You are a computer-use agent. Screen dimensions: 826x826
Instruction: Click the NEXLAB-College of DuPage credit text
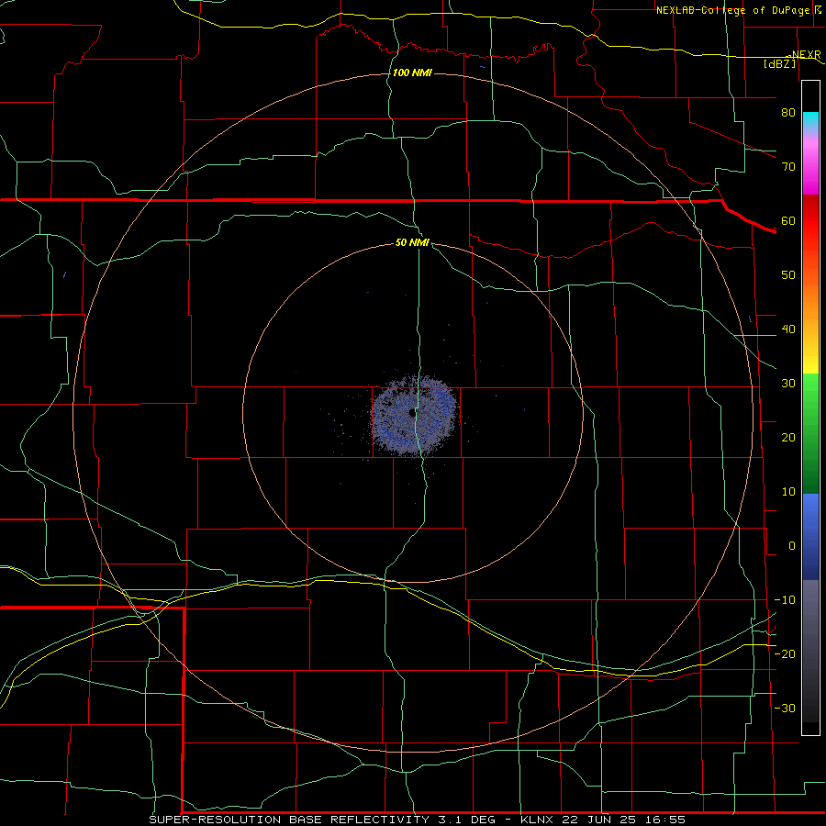tap(732, 10)
